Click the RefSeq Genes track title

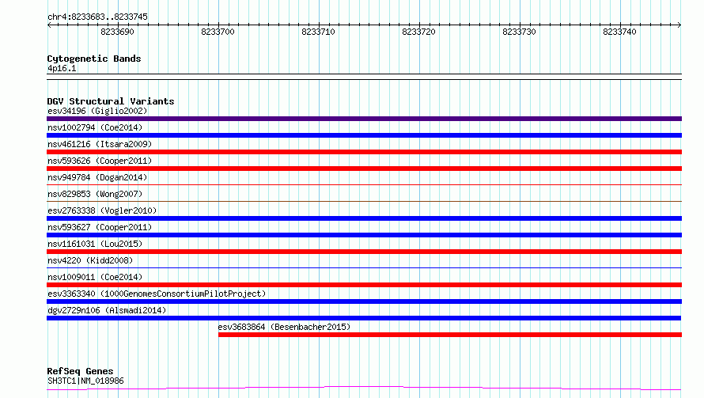coord(81,372)
